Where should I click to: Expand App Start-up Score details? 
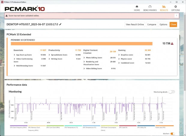15,55
